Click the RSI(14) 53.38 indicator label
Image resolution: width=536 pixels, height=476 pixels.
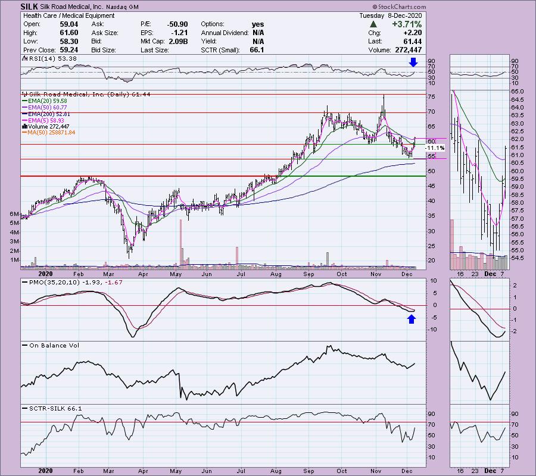[x=53, y=58]
